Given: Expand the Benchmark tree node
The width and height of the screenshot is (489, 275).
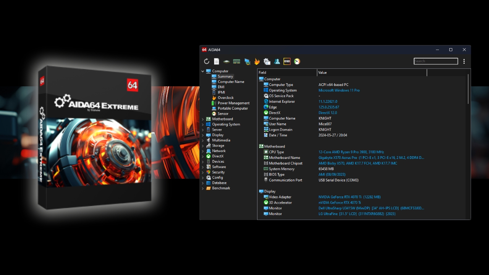Looking at the screenshot, I should tap(203, 188).
